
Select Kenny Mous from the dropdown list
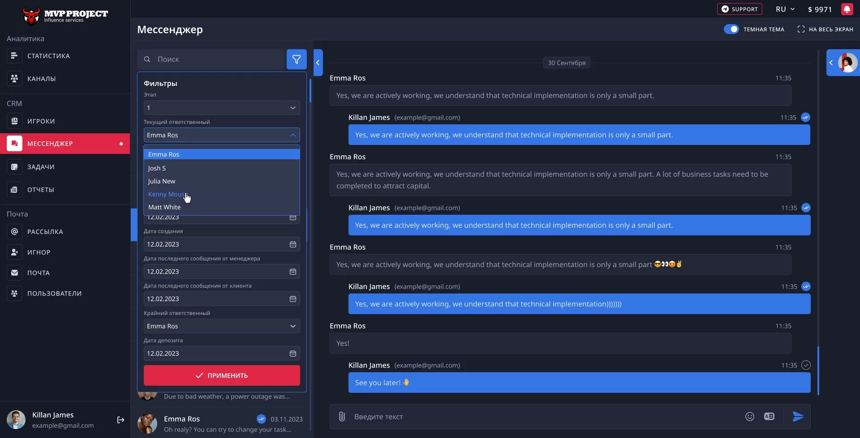pos(167,194)
